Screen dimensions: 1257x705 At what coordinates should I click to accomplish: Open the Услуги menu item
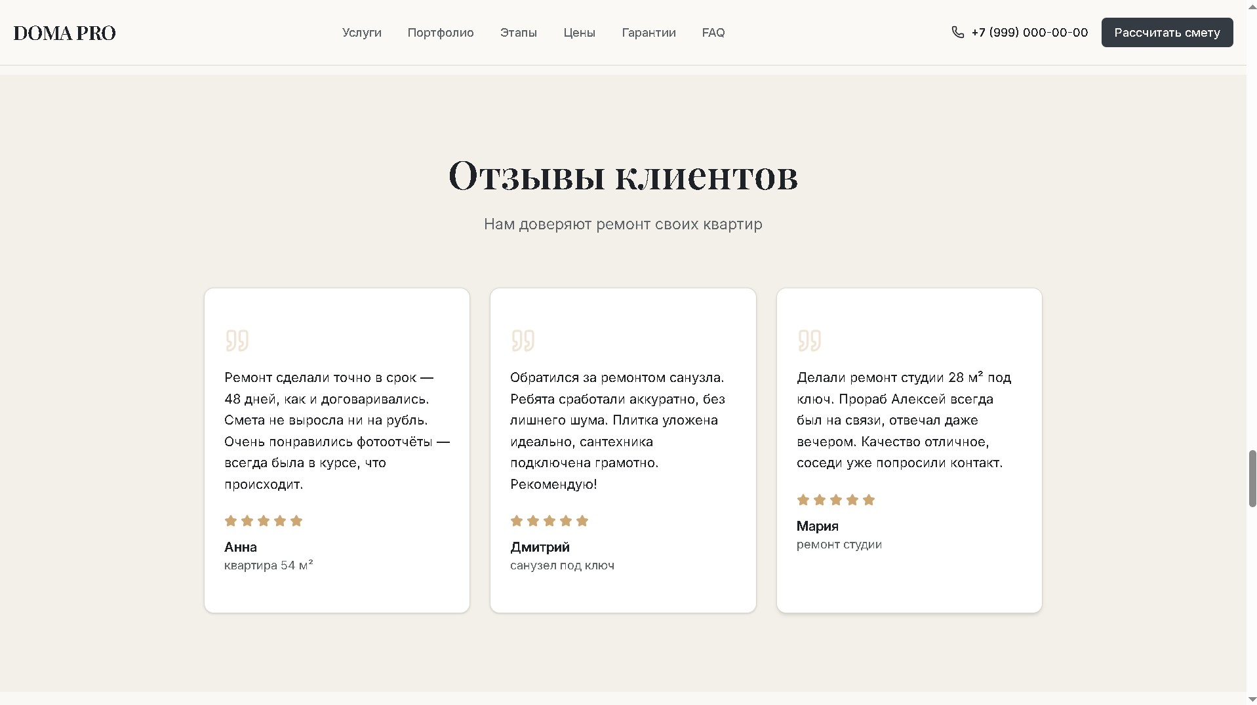click(x=361, y=33)
